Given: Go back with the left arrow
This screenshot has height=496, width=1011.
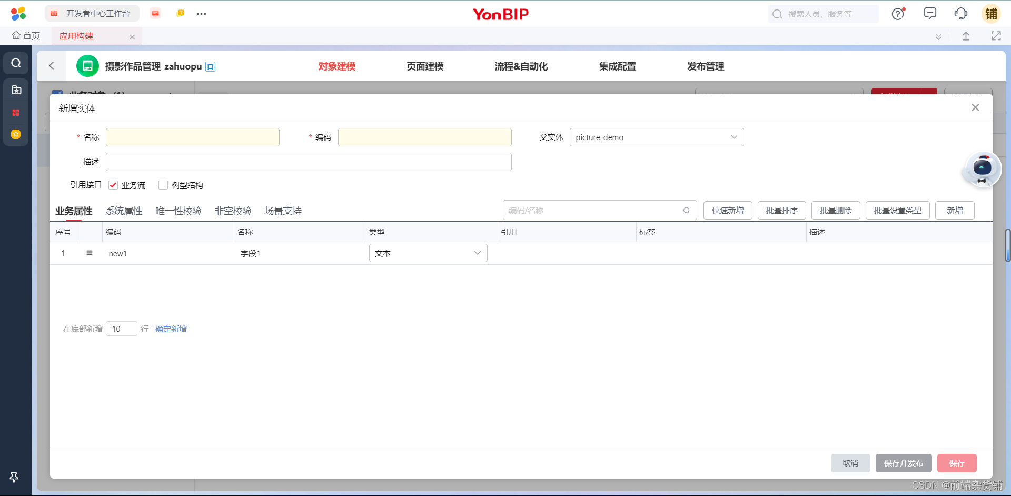Looking at the screenshot, I should [52, 66].
